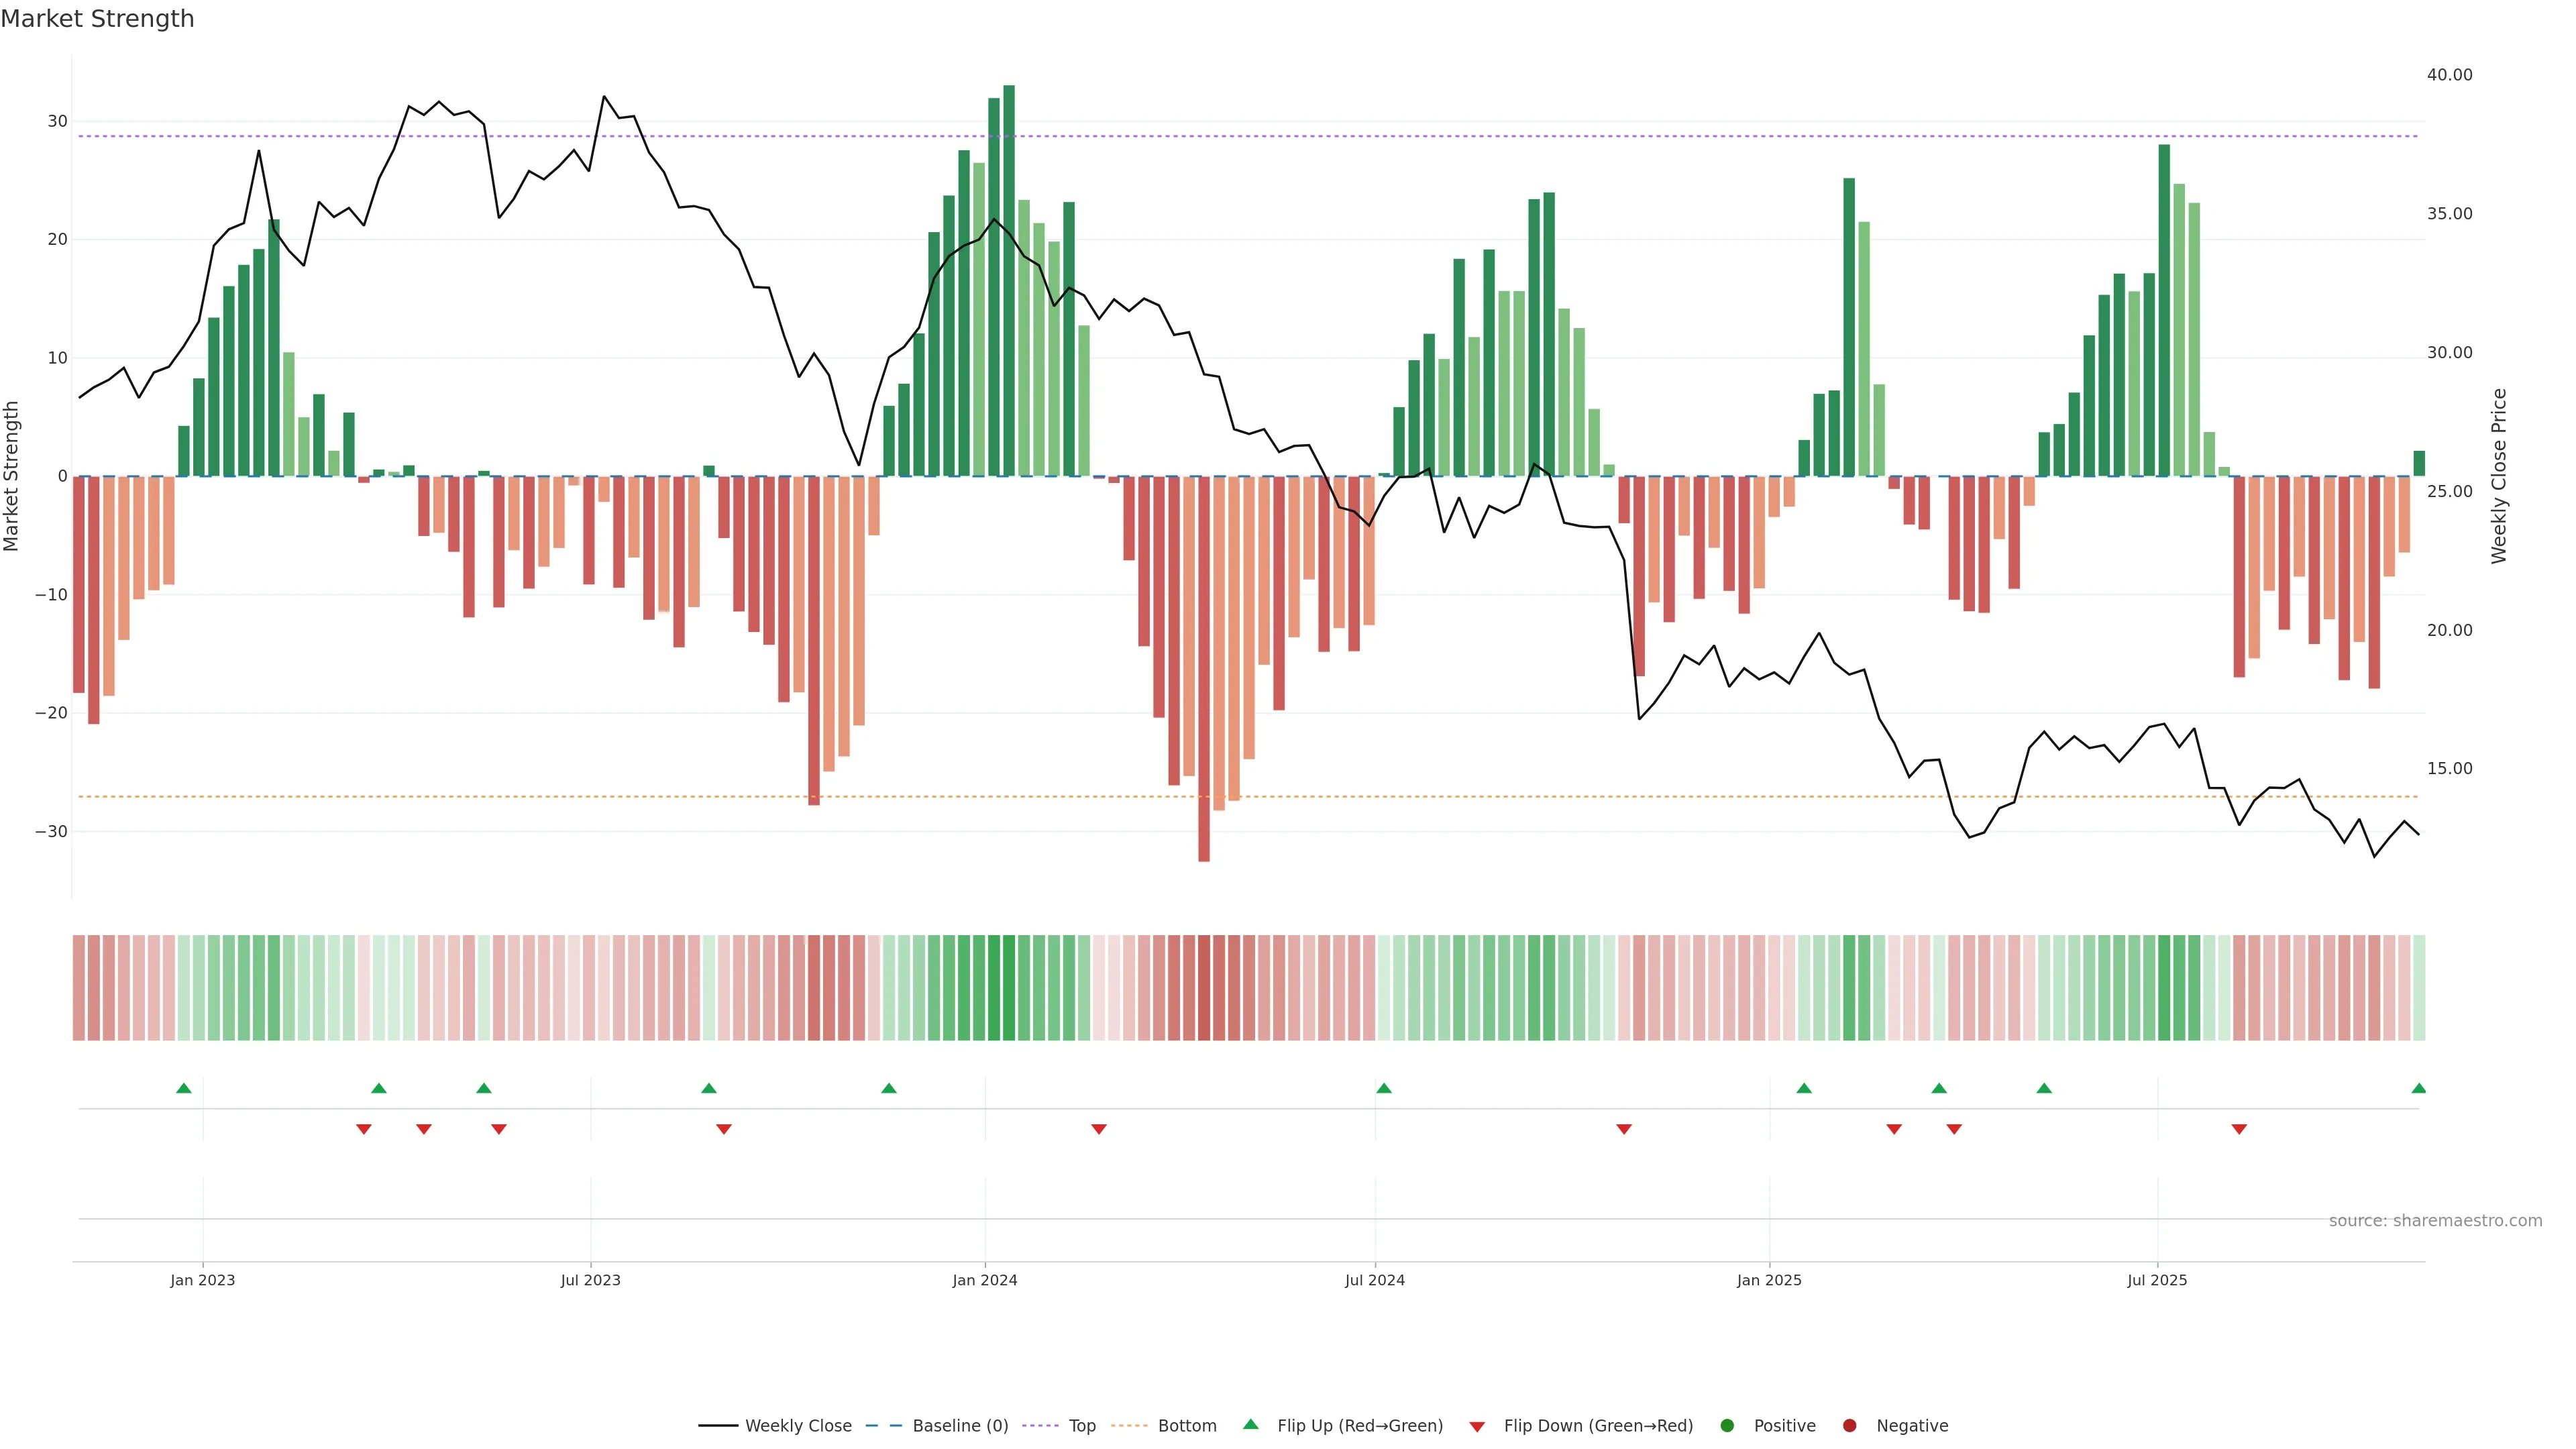This screenshot has width=2576, height=1449.
Task: Click the source sharemaestro.com text
Action: [2435, 1221]
